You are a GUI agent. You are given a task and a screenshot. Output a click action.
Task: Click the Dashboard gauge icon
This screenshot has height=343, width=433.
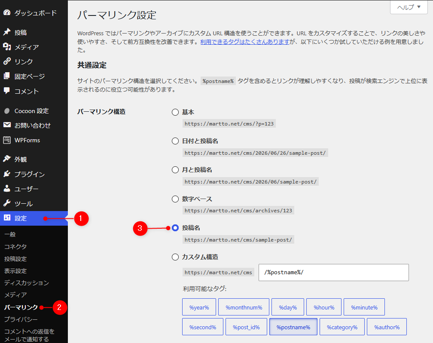click(7, 13)
